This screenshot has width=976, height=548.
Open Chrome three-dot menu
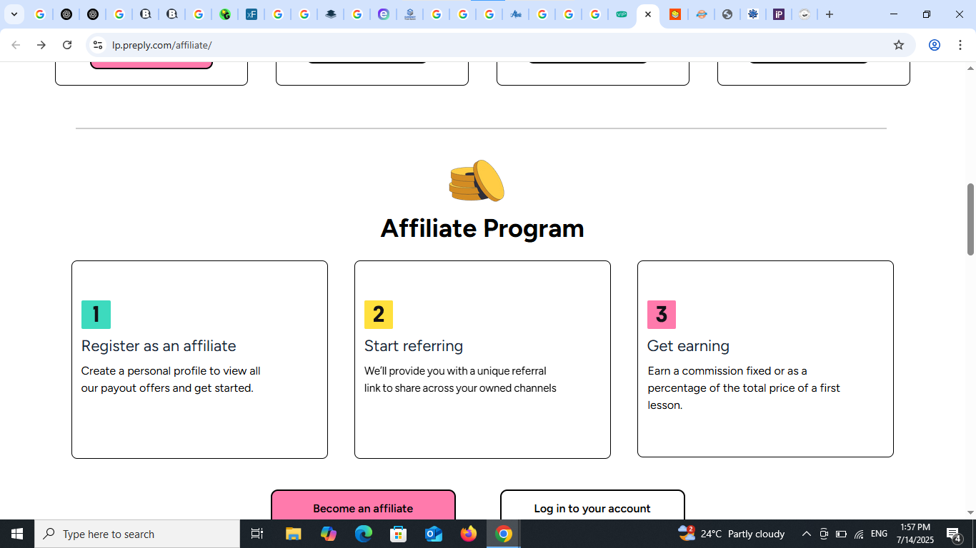click(960, 45)
